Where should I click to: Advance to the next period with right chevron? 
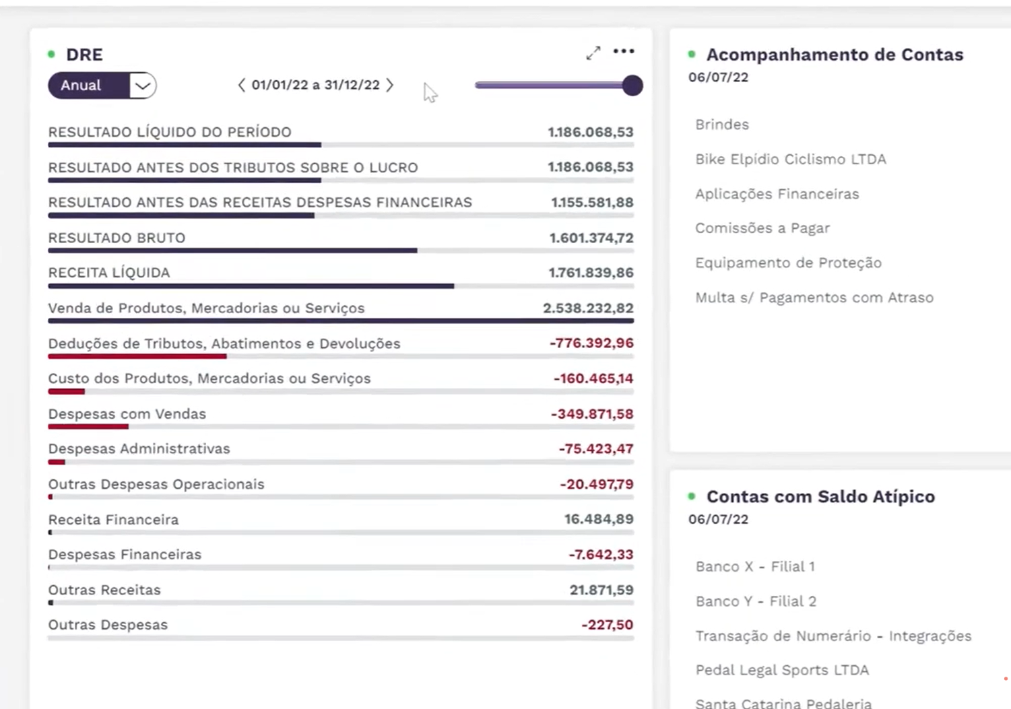[x=390, y=86]
